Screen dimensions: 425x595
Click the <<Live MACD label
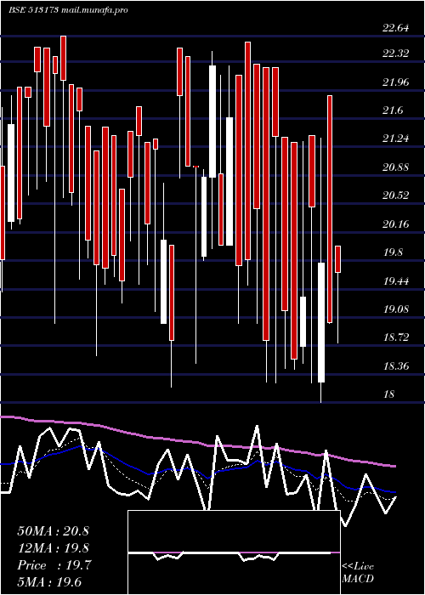coord(358,573)
